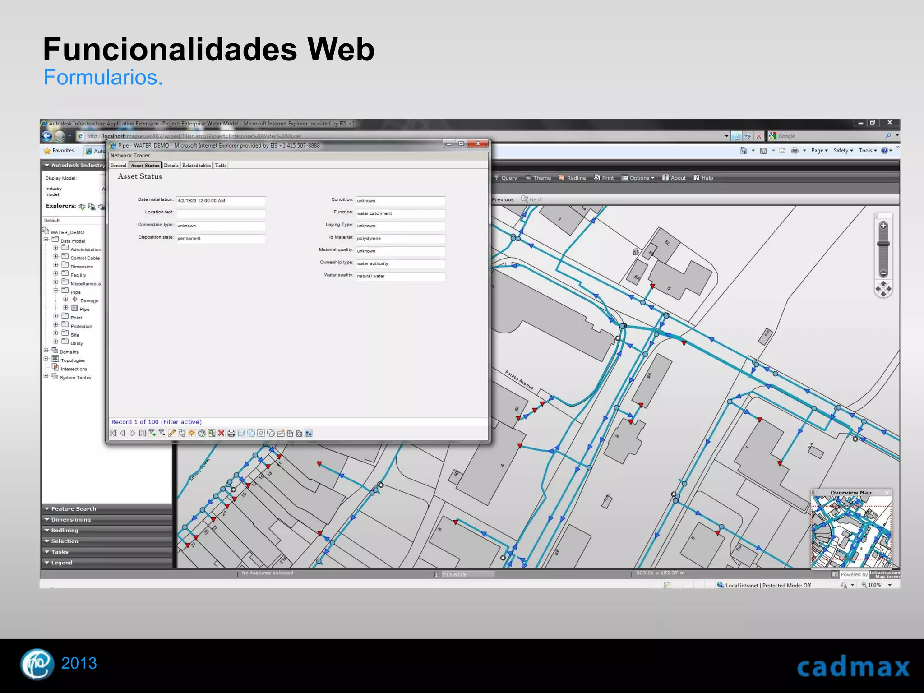Click the Favorites button
924x693 pixels.
click(x=59, y=151)
